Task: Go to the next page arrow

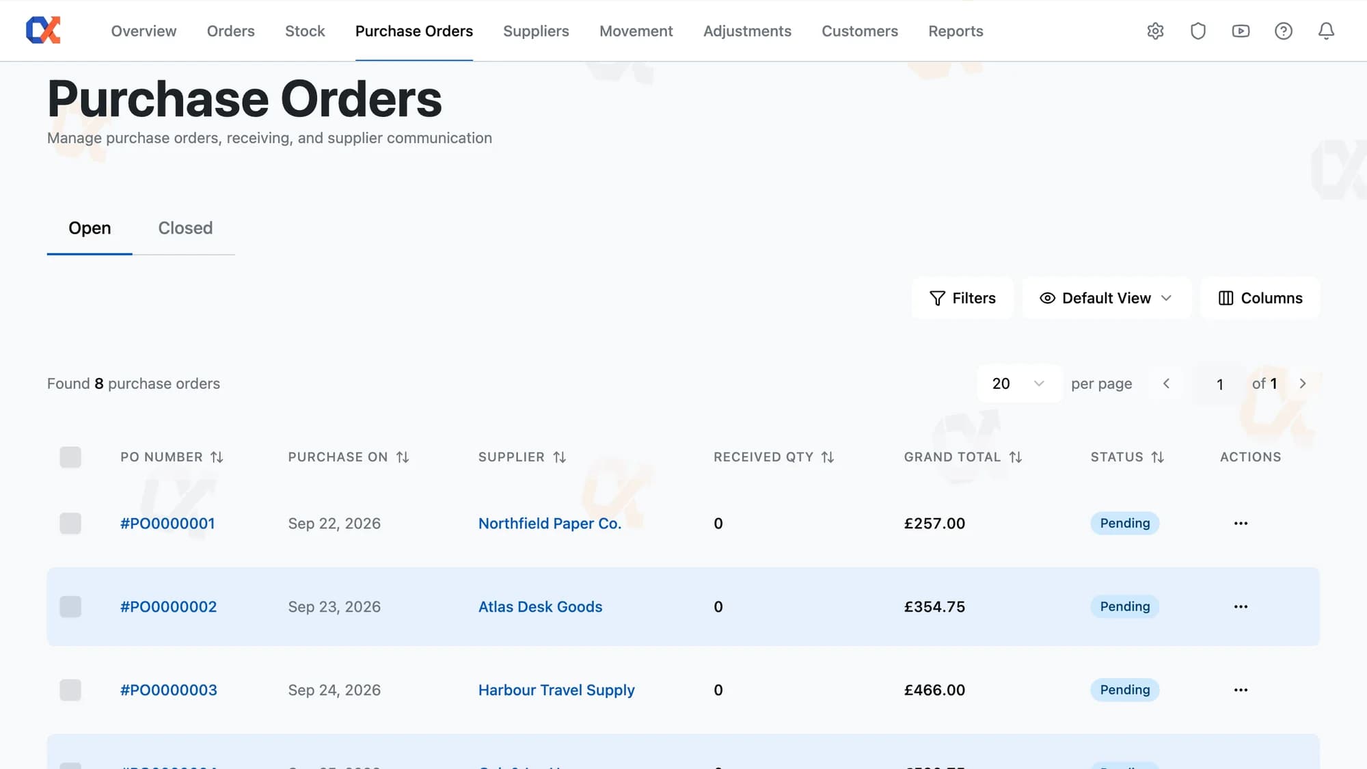Action: (1302, 383)
